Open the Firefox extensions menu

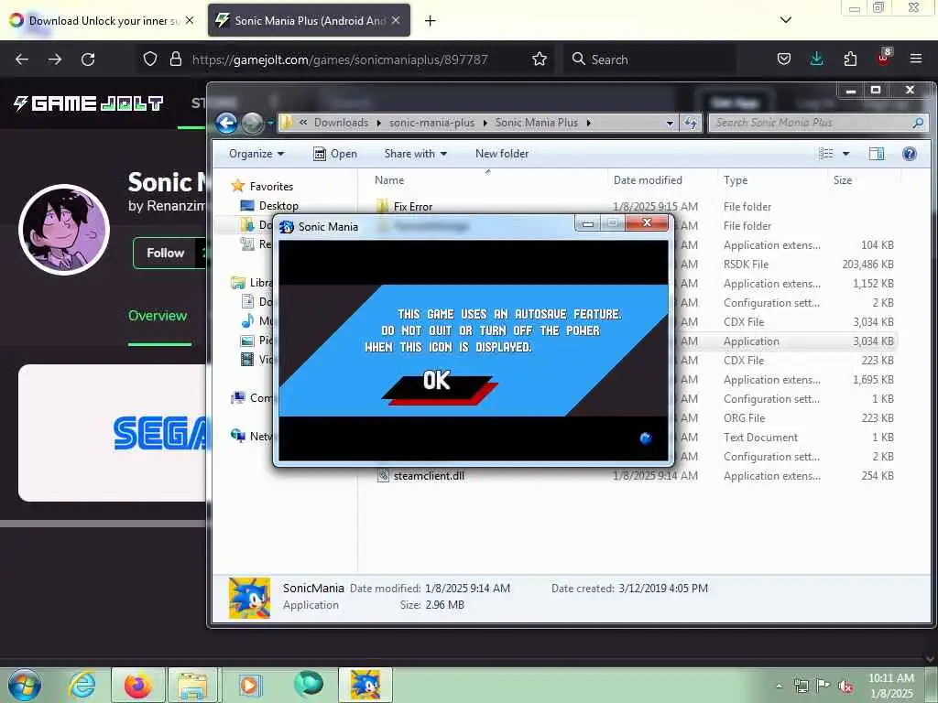[x=850, y=59]
